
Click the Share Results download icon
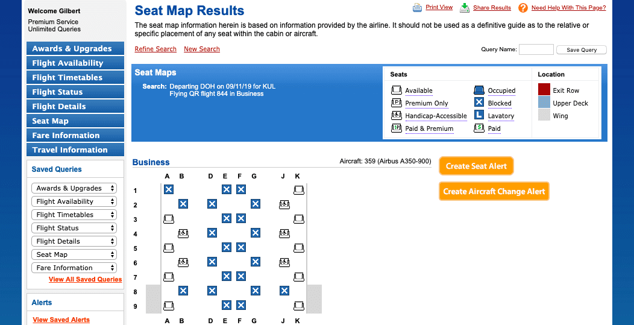point(465,8)
